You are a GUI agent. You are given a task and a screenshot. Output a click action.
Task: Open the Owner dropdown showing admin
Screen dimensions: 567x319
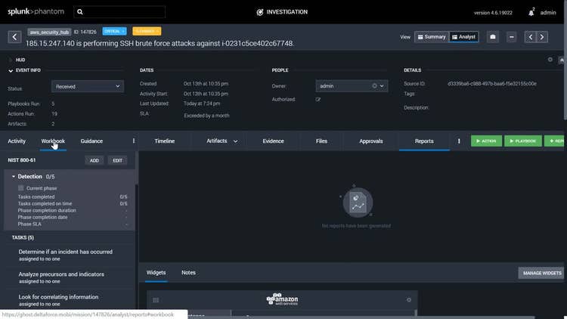pos(352,86)
